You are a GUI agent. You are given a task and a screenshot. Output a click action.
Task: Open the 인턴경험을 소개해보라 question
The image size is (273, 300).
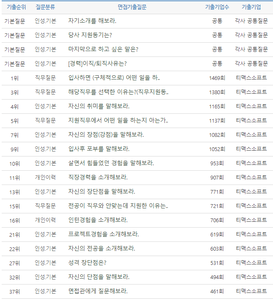pos(98,220)
